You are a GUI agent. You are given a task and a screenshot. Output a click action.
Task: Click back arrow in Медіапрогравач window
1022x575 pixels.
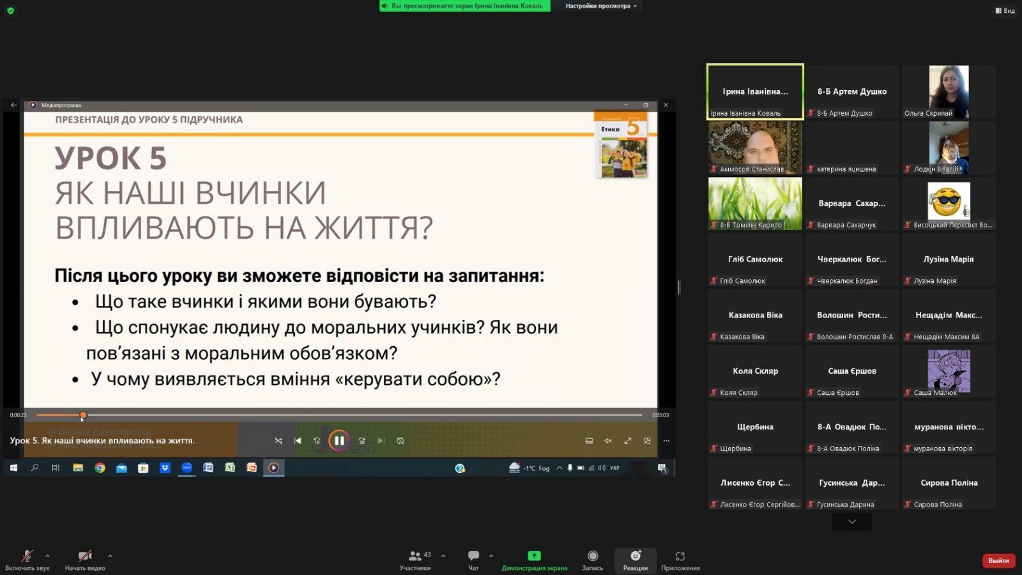tap(13, 105)
